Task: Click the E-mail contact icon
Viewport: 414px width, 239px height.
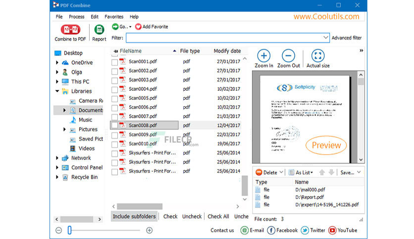Action: click(245, 230)
